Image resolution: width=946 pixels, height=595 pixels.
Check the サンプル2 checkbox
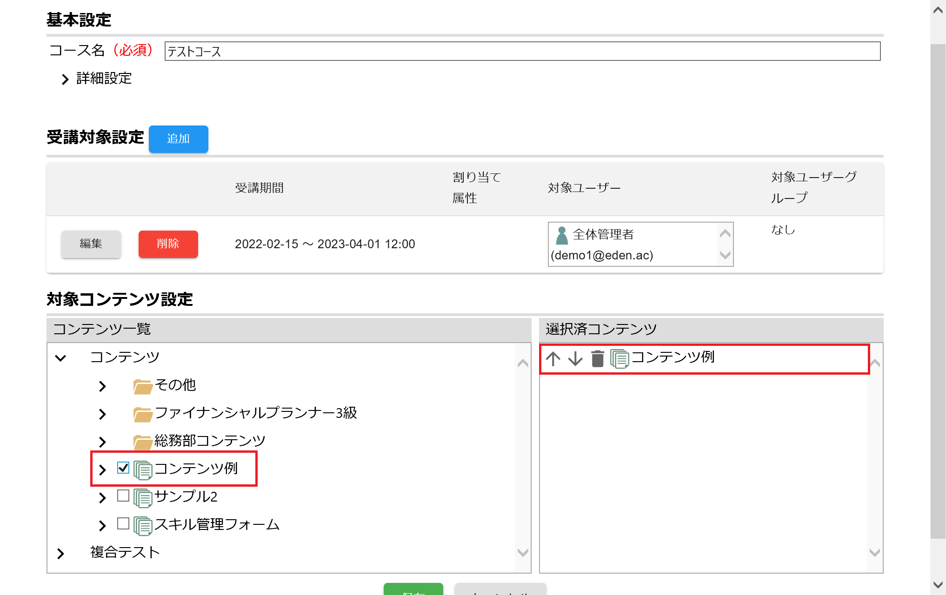coord(123,496)
